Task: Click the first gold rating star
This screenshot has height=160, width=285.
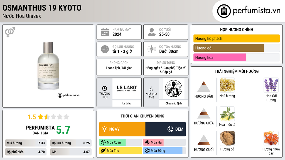Action: pyautogui.click(x=41, y=117)
